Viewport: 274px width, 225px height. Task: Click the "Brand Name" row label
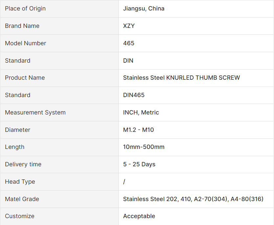click(22, 26)
